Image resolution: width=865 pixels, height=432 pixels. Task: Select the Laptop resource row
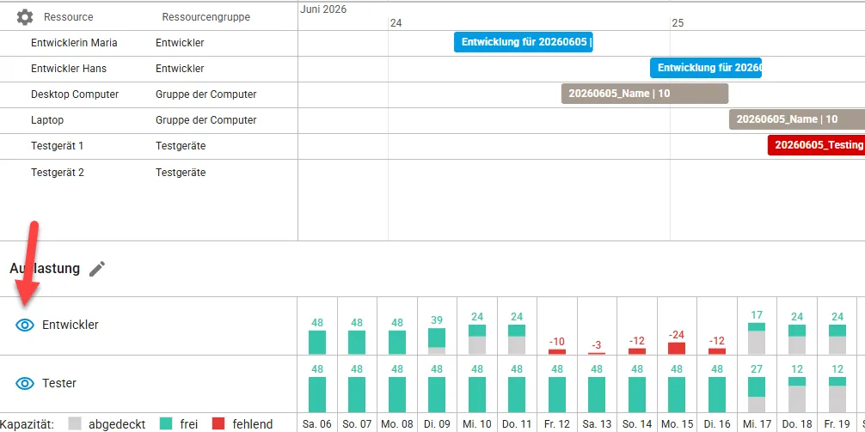(x=149, y=120)
